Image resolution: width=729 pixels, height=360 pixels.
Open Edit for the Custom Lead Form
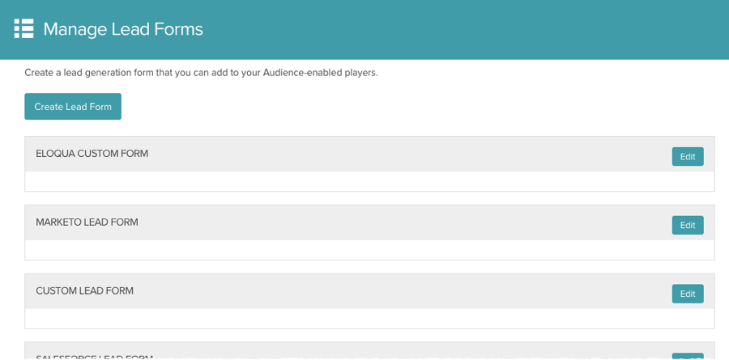[688, 293]
